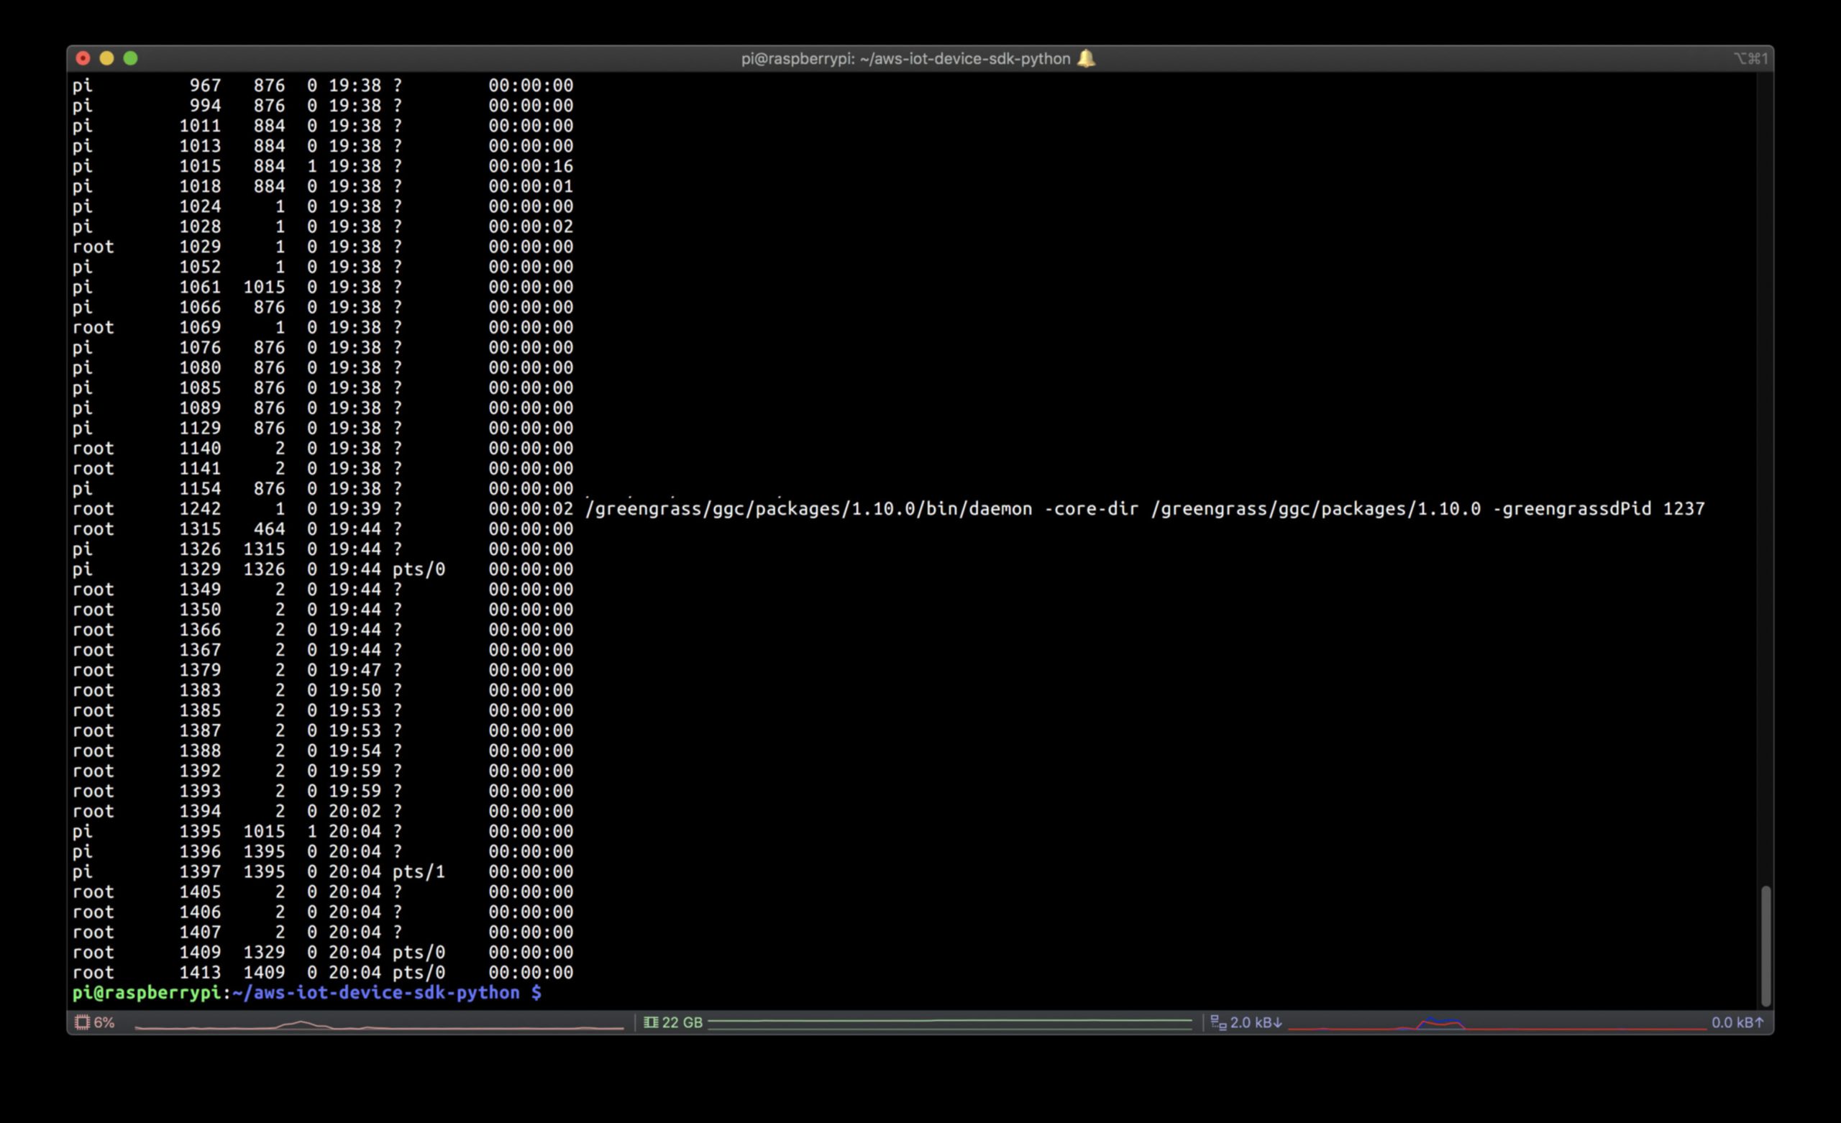Click the greengrass daemon command line text
This screenshot has height=1123, width=1841.
coord(1145,509)
